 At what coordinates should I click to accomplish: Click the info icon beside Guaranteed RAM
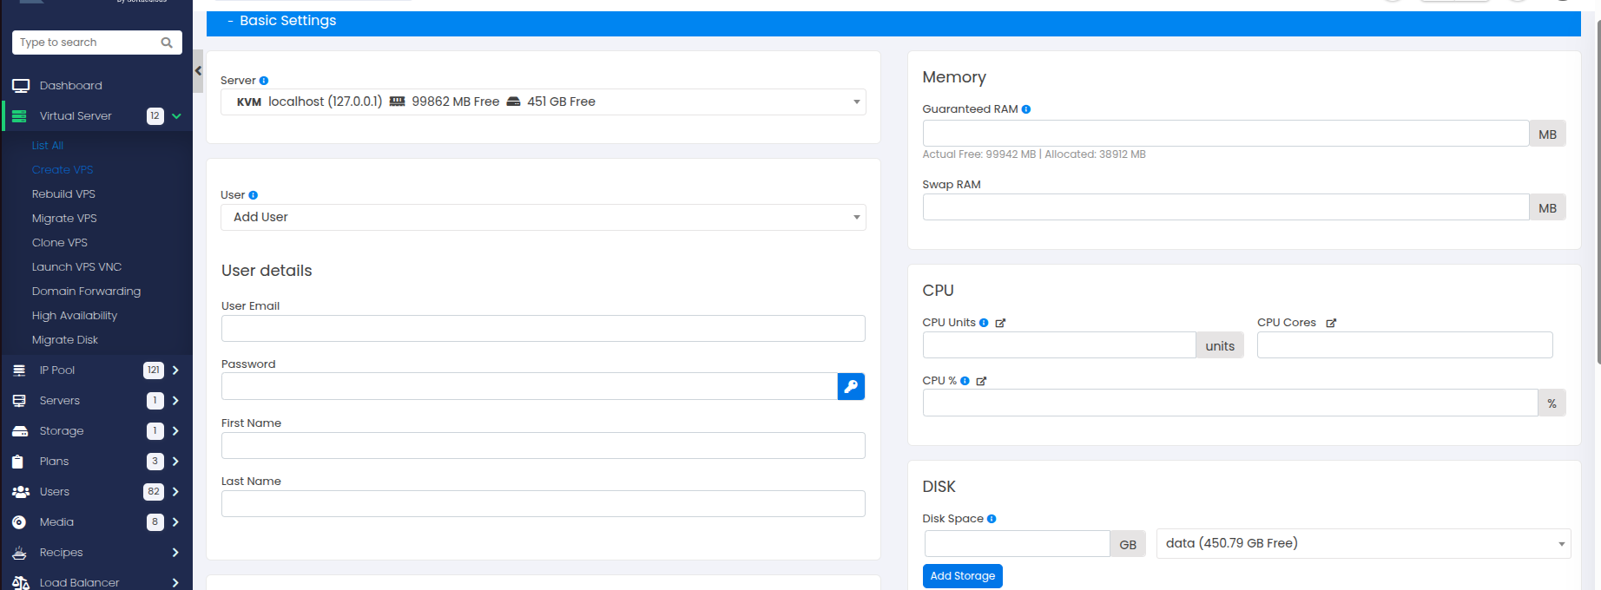click(1026, 109)
